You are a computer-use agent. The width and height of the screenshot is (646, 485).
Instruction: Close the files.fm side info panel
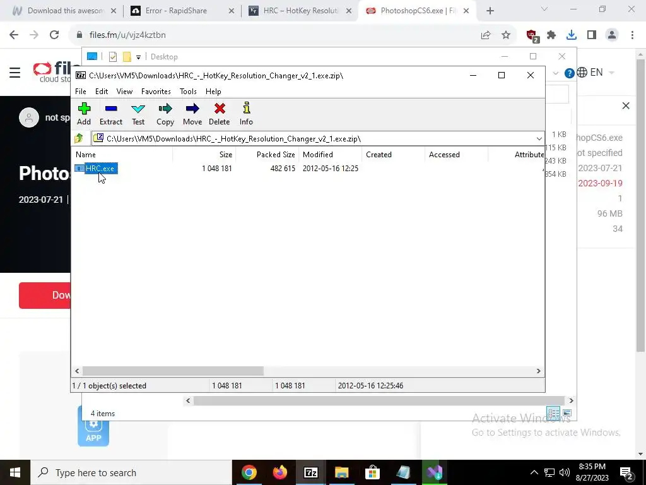point(625,106)
